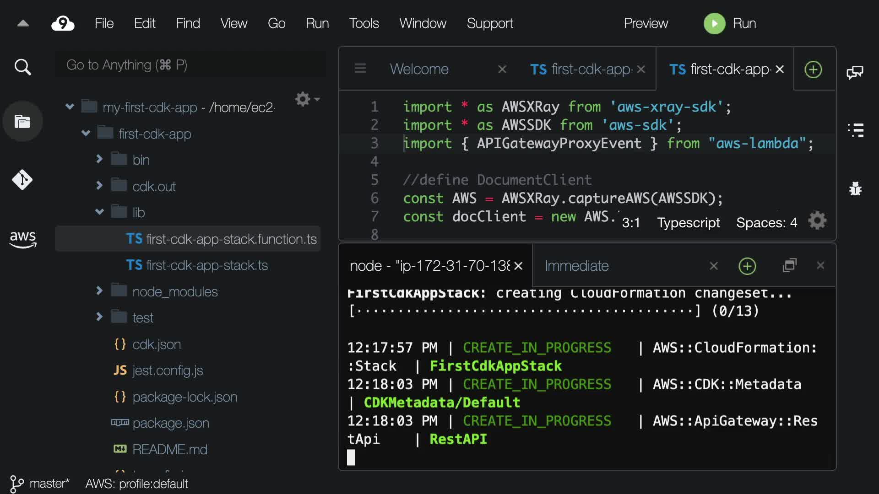Click the Cloud9 logo icon
Screen dimensions: 879x494
click(x=63, y=23)
